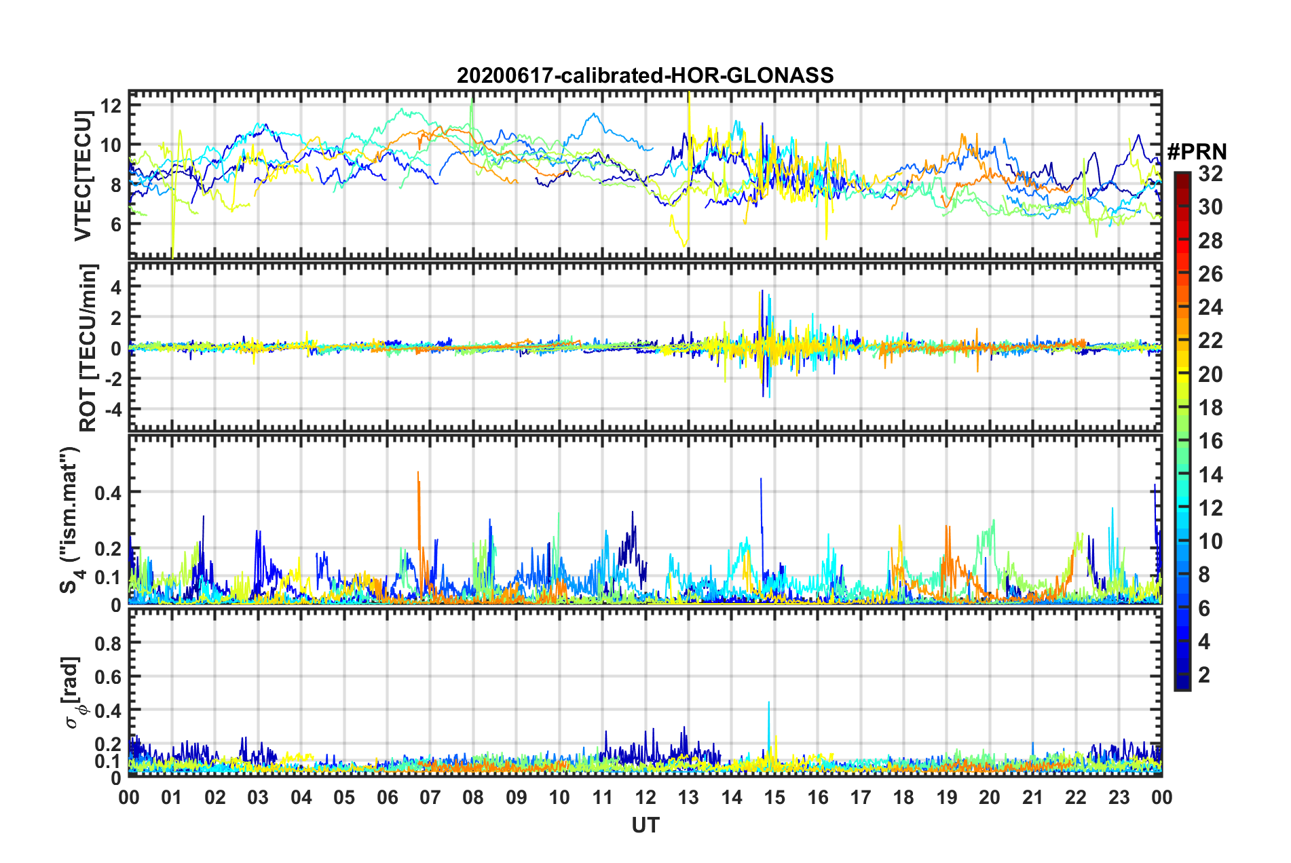Click colorbar tick label 20
The width and height of the screenshot is (1291, 863).
click(1210, 375)
